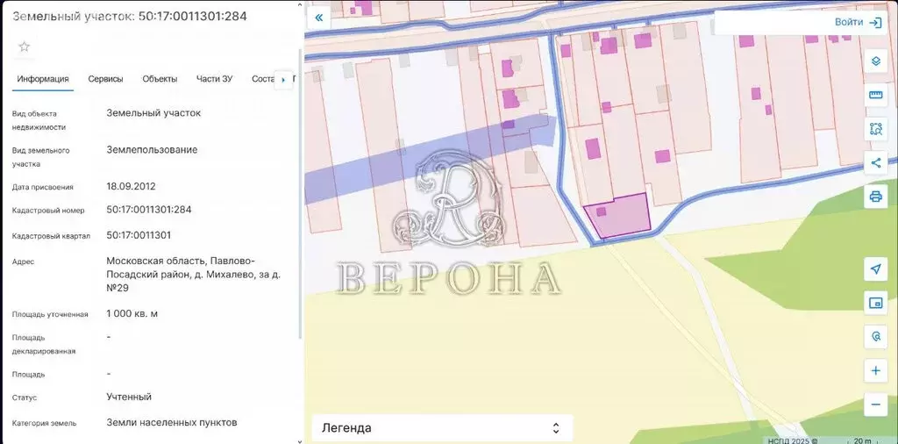Screen dimensions: 898x444
Task: Switch to the Объекты tab
Action: point(160,79)
